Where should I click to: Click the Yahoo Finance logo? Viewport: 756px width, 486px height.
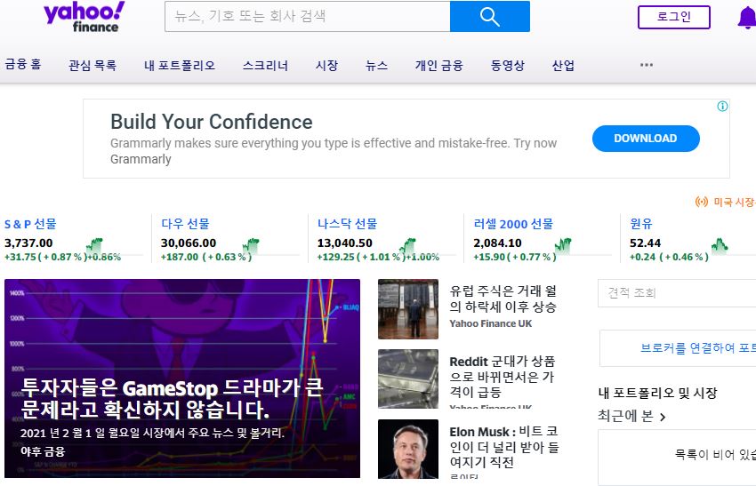click(84, 17)
